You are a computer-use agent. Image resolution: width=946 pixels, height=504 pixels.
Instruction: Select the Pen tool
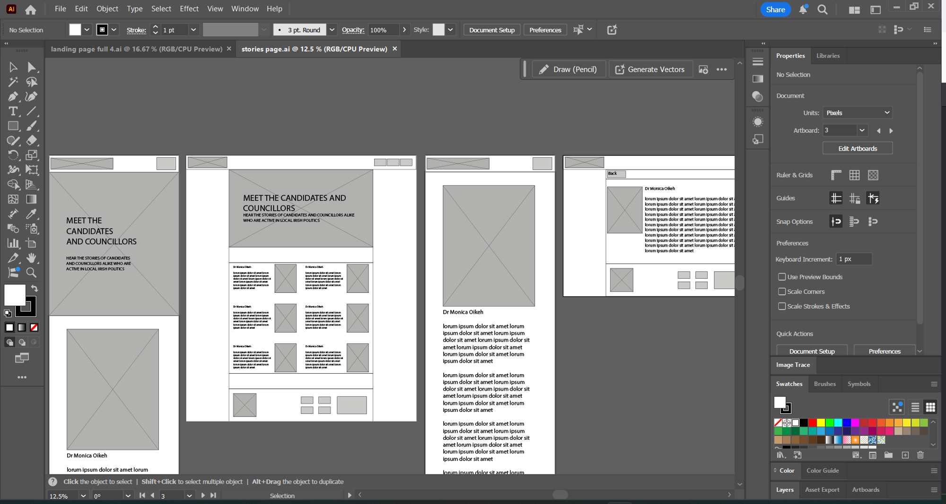tap(13, 96)
